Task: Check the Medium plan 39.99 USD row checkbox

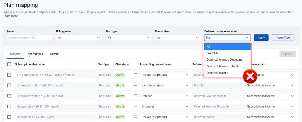Action: [x=9, y=106]
